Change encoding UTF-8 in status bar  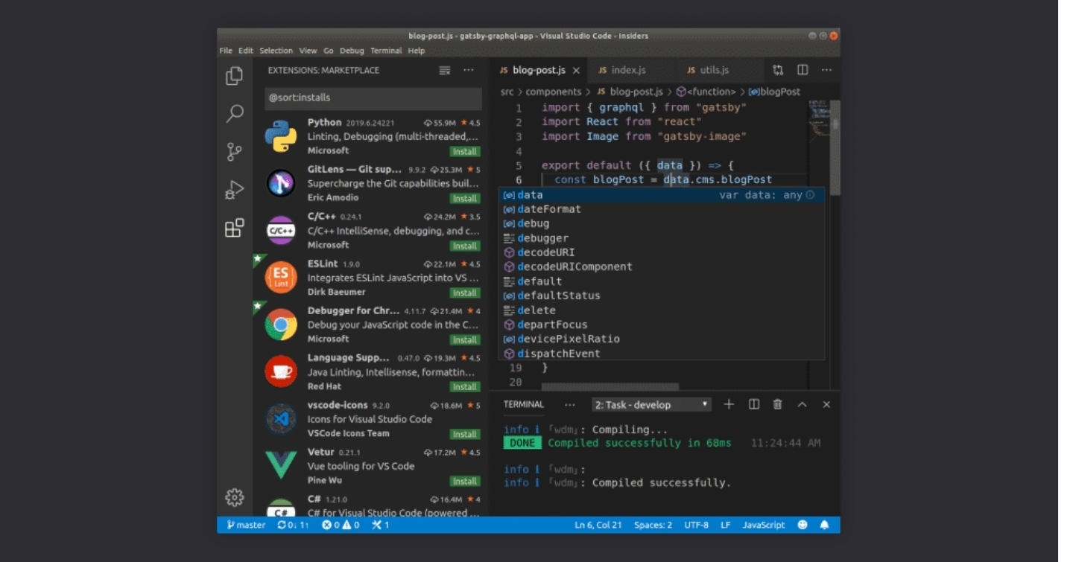[x=696, y=525]
